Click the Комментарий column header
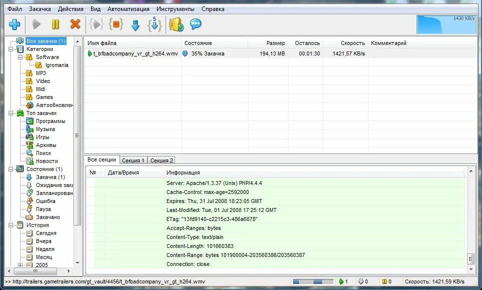482x290 pixels. point(422,43)
